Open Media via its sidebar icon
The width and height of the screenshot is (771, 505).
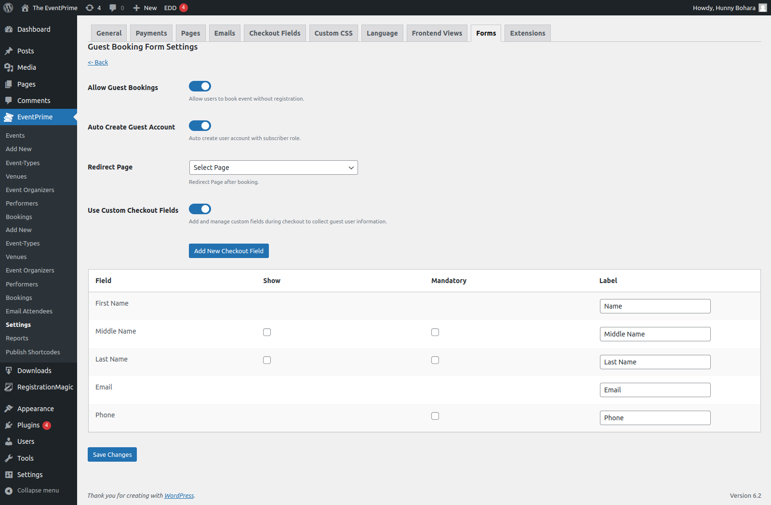pyautogui.click(x=9, y=67)
